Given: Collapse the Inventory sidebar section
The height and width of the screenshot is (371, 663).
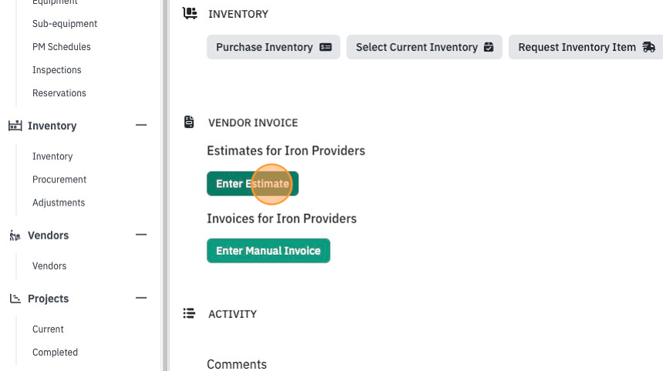Looking at the screenshot, I should pyautogui.click(x=141, y=125).
